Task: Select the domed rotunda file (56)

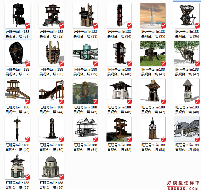Action: tap(51, 167)
